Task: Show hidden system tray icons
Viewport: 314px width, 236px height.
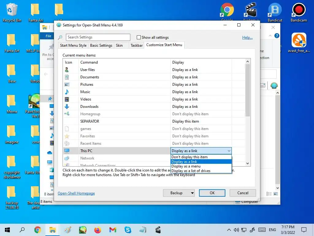Action: pos(229,230)
